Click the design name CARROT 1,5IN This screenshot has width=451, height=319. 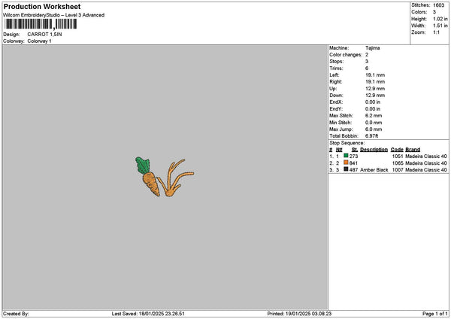[44, 35]
